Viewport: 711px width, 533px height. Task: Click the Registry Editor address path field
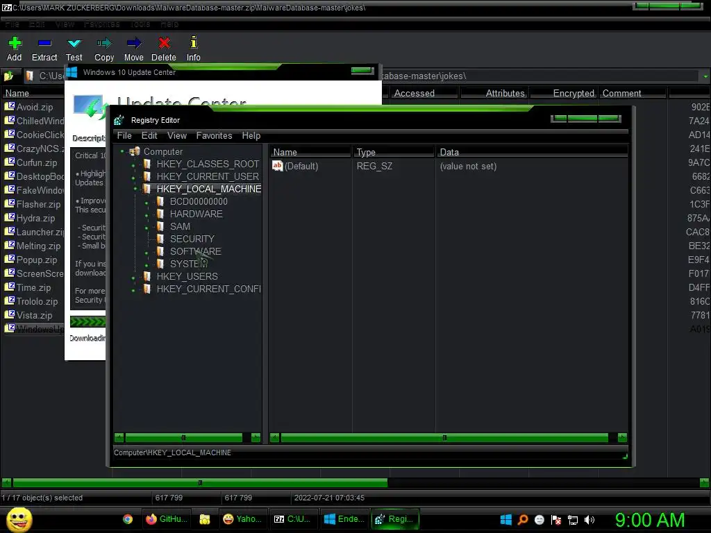point(371,452)
